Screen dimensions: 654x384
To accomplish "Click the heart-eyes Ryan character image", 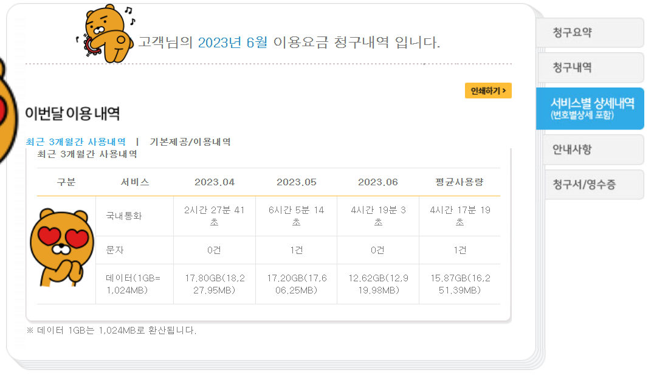I will pos(62,248).
